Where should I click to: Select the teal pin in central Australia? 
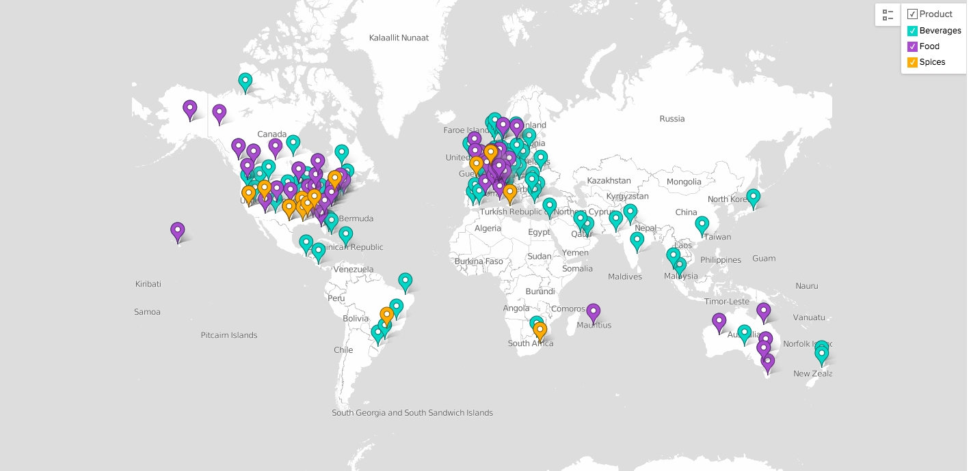coord(745,334)
